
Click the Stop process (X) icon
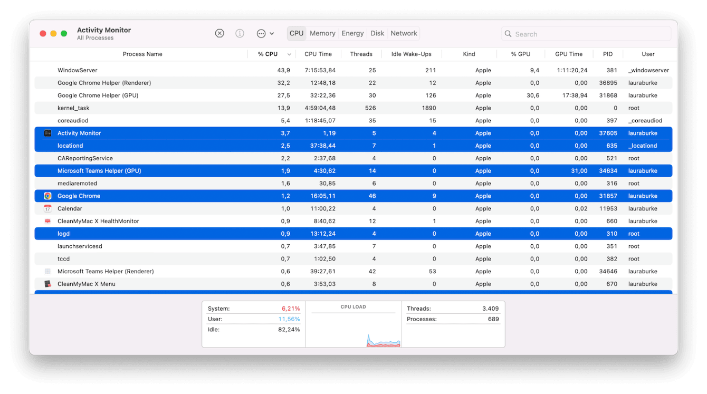(219, 33)
